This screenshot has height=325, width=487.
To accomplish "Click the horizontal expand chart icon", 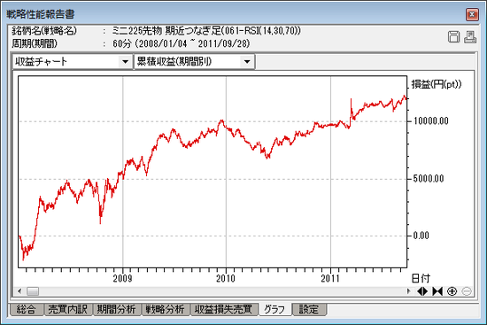I will (422, 291).
